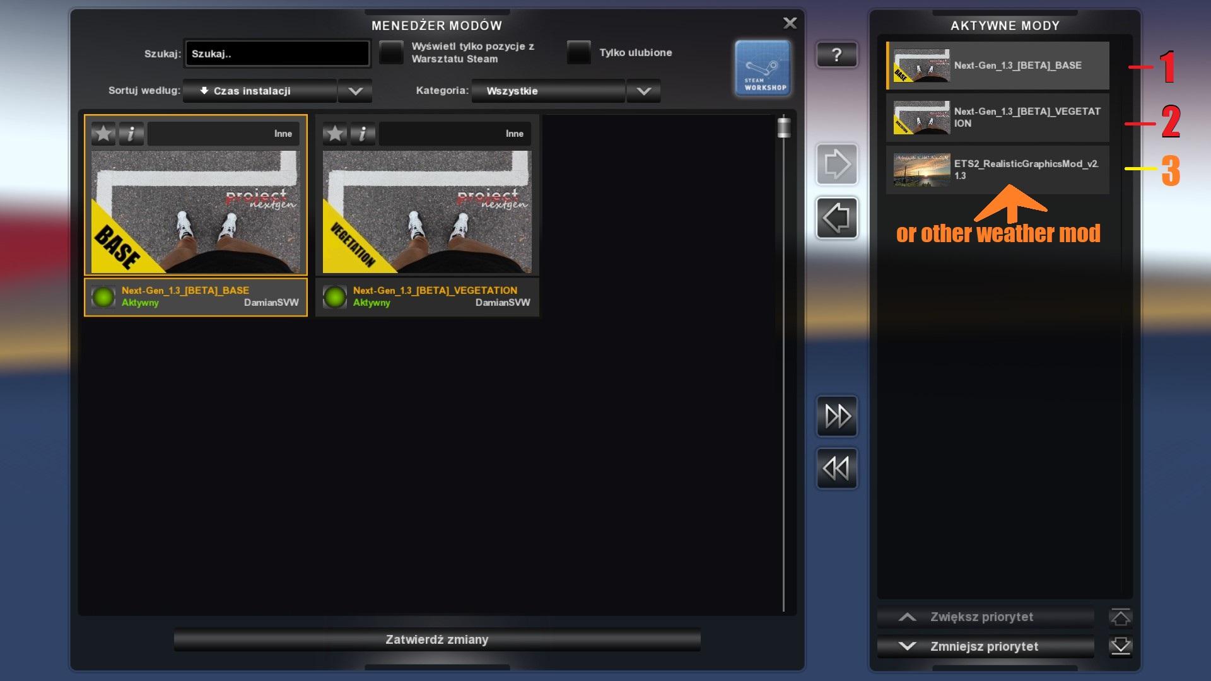Open info for the VEGETATION mod

[x=363, y=134]
